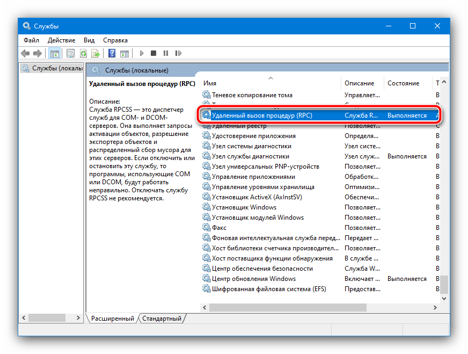Click gear icon beside Удостоверение приложения
Viewport: 468px width, 354px height.
click(x=206, y=135)
